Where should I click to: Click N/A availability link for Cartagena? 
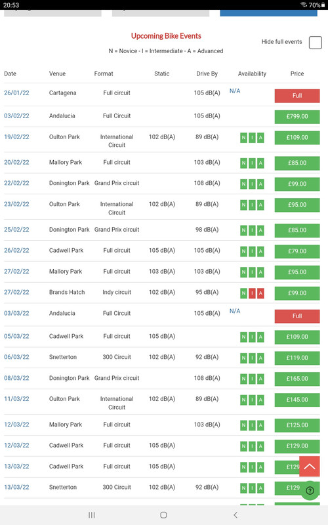pos(235,91)
